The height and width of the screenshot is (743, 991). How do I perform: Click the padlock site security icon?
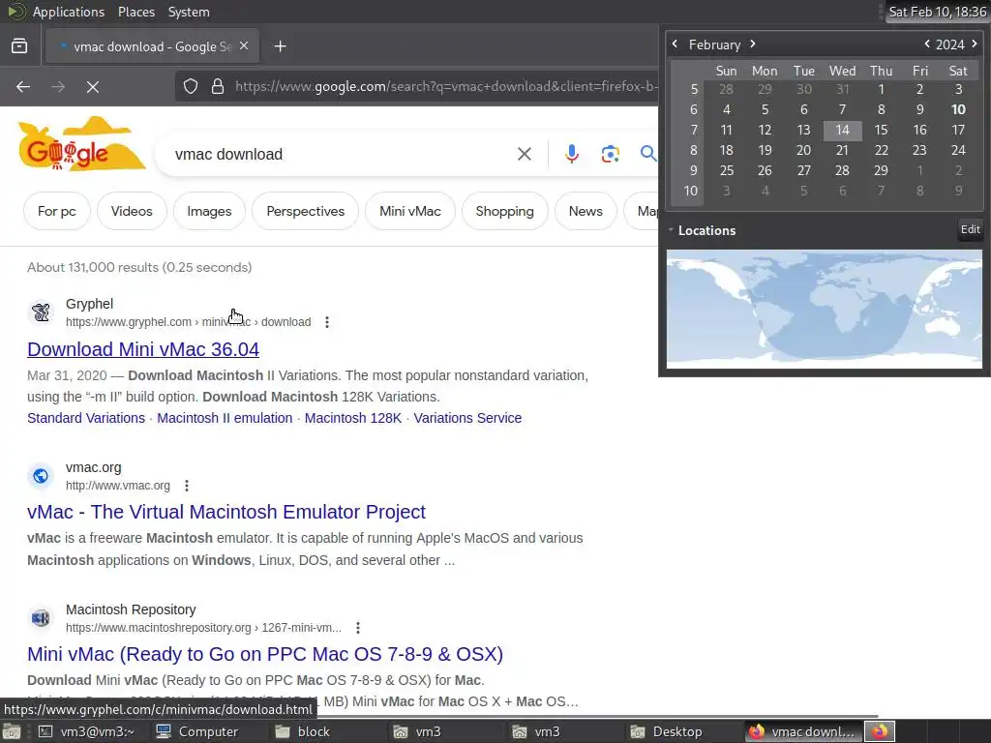click(218, 86)
